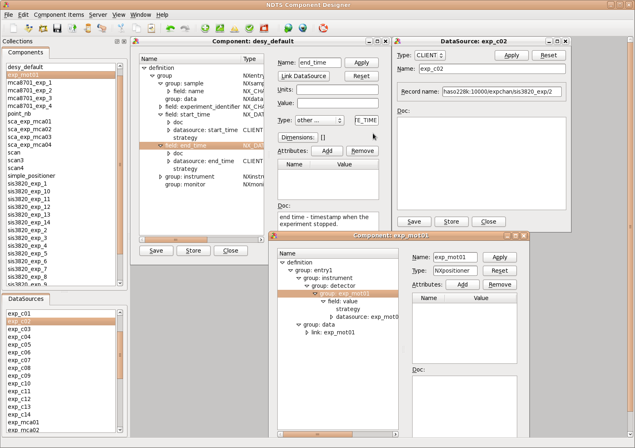Redo the last undone action
Viewport: 635px width, 448px height.
pos(185,28)
